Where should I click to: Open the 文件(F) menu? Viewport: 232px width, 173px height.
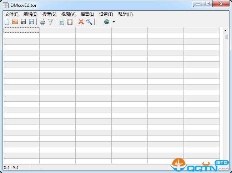[12, 14]
